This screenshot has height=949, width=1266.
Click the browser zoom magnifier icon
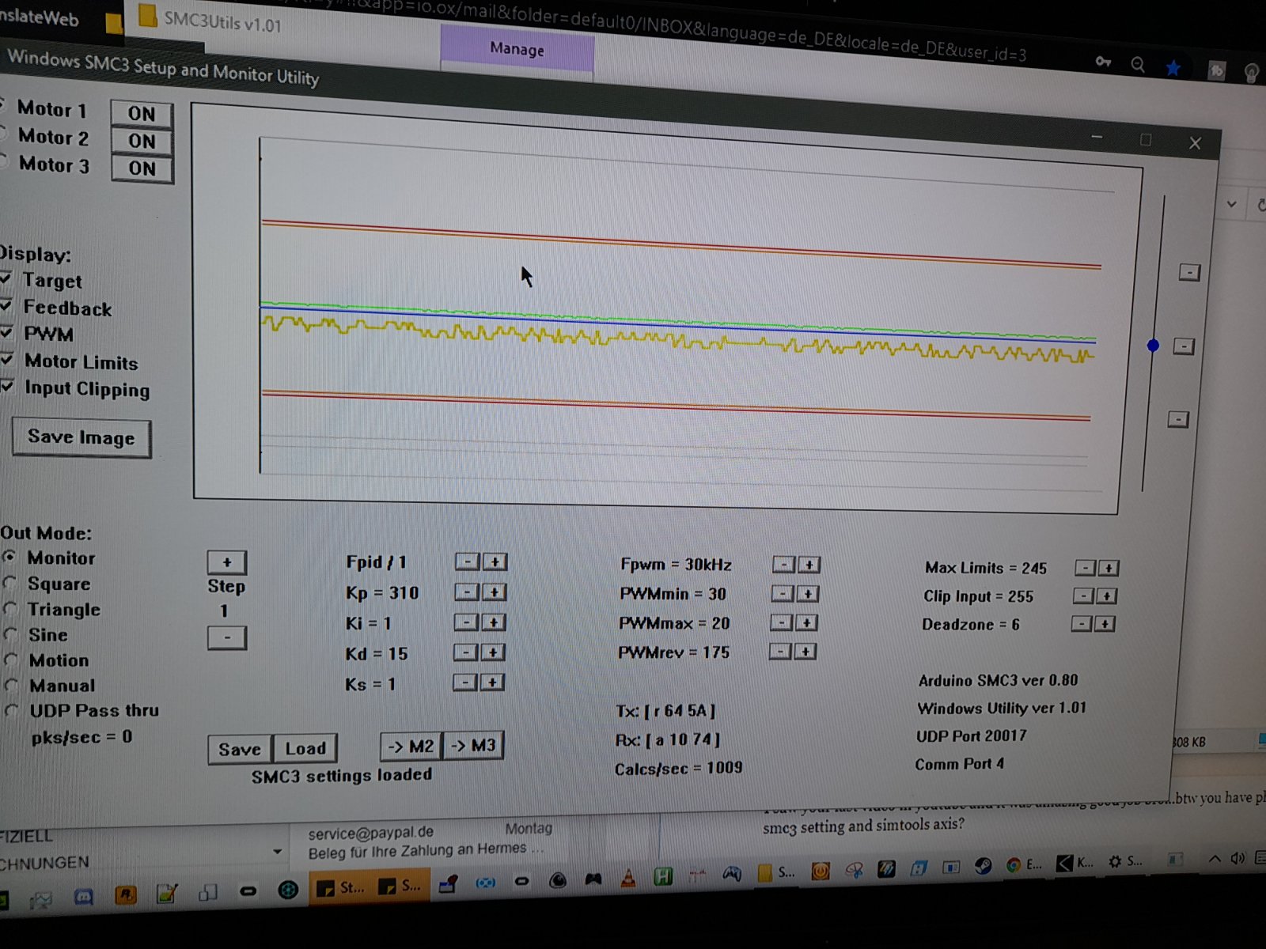pyautogui.click(x=1138, y=65)
